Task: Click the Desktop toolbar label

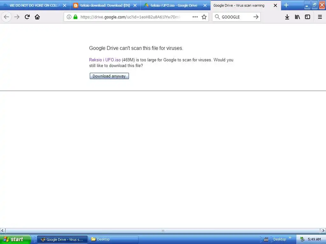Action: (x=280, y=240)
